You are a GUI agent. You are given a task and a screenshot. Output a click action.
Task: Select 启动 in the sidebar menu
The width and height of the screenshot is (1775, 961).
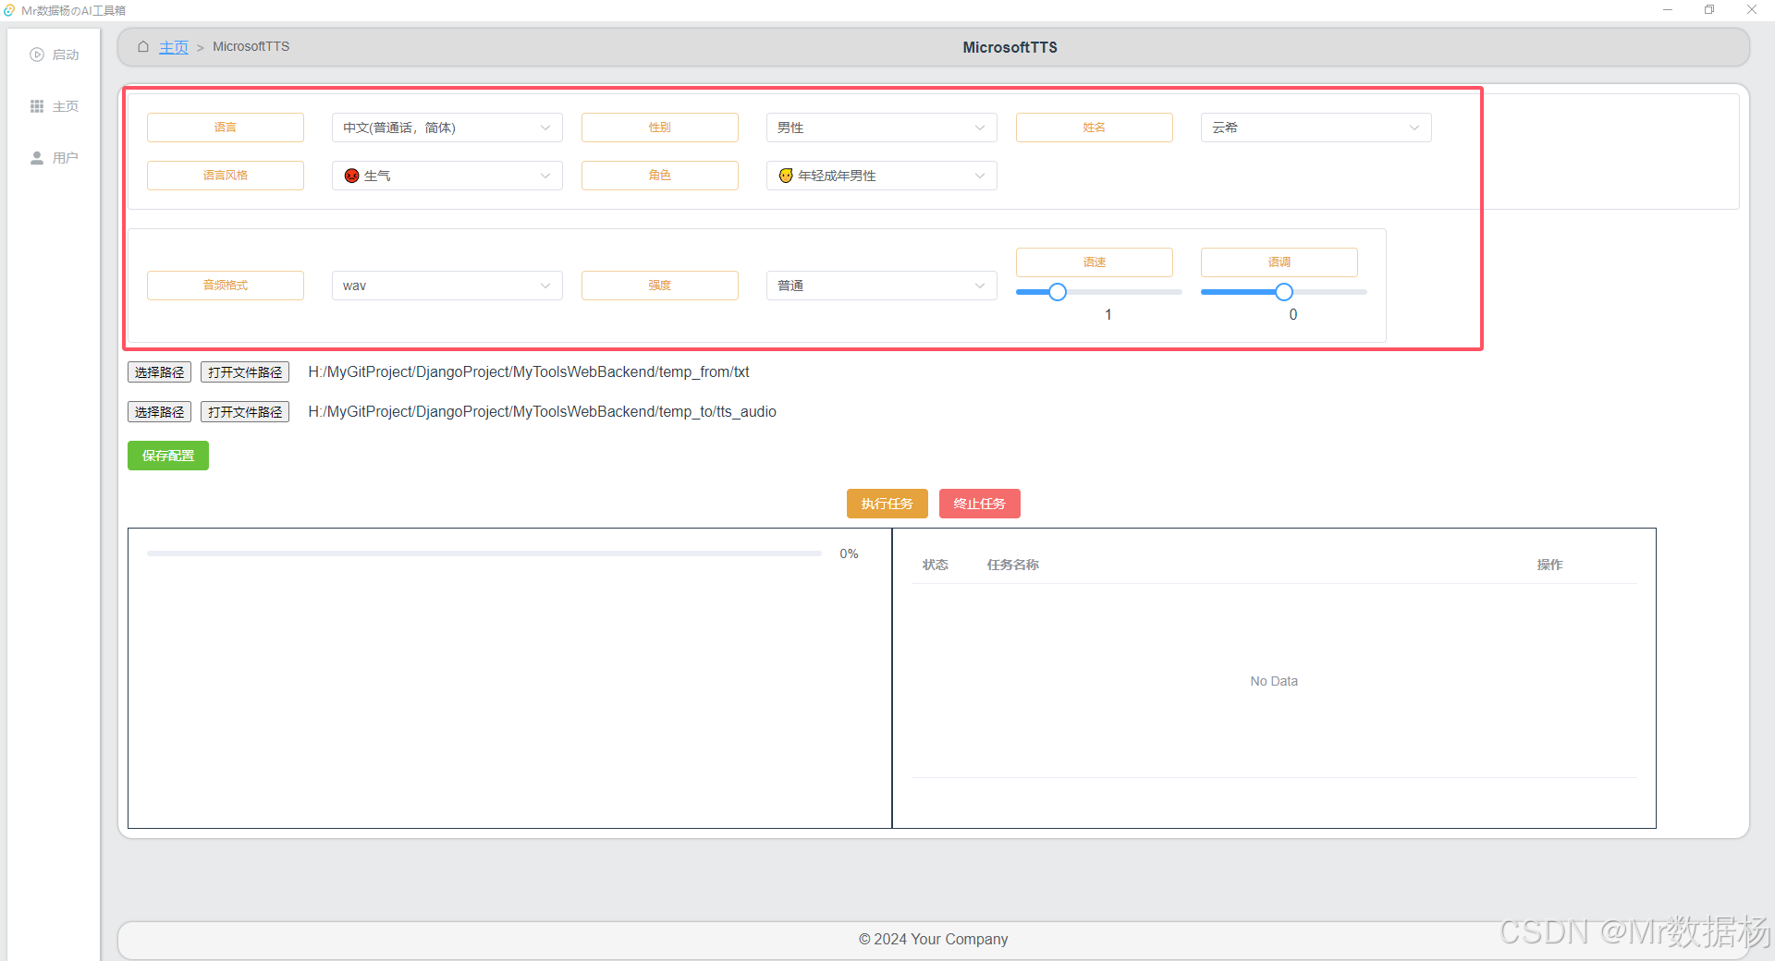[54, 55]
